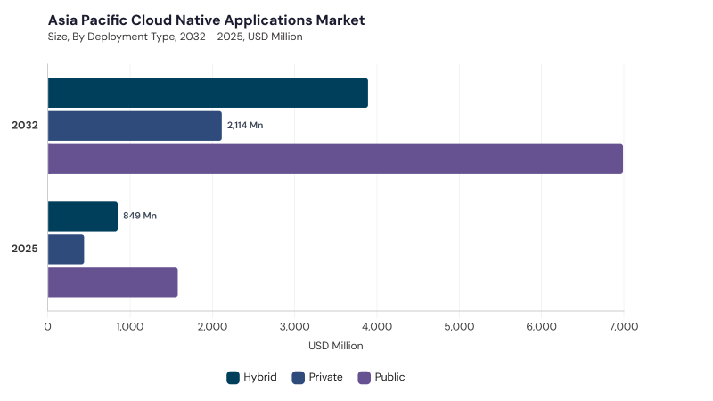
Task: Select the 2032 Private bar
Action: pos(135,126)
